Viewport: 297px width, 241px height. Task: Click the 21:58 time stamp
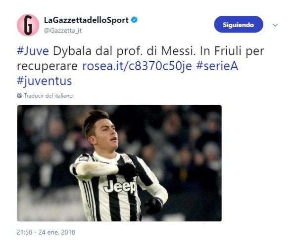pyautogui.click(x=24, y=232)
